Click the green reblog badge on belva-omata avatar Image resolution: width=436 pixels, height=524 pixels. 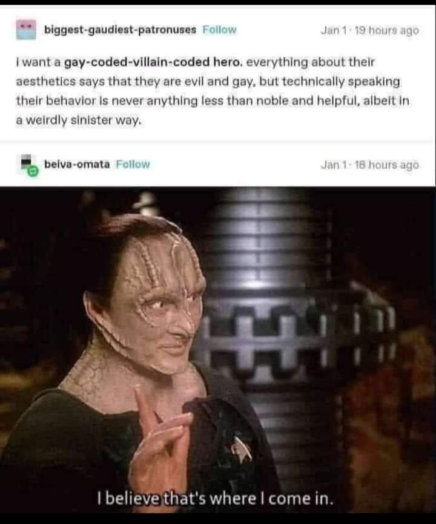33,172
